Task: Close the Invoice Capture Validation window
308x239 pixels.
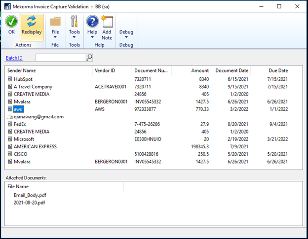Action: point(297,6)
